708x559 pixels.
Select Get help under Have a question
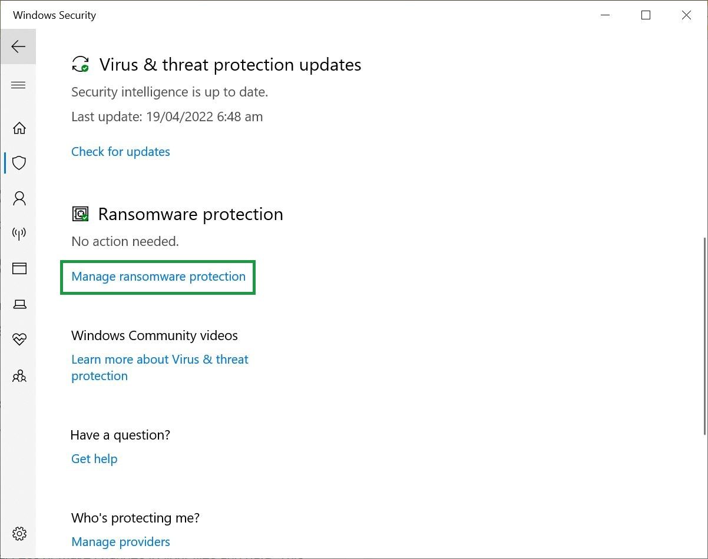pos(94,458)
